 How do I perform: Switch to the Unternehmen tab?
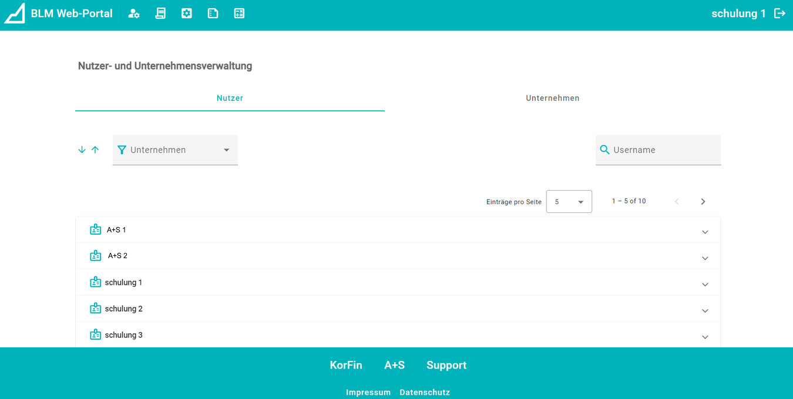pyautogui.click(x=552, y=99)
